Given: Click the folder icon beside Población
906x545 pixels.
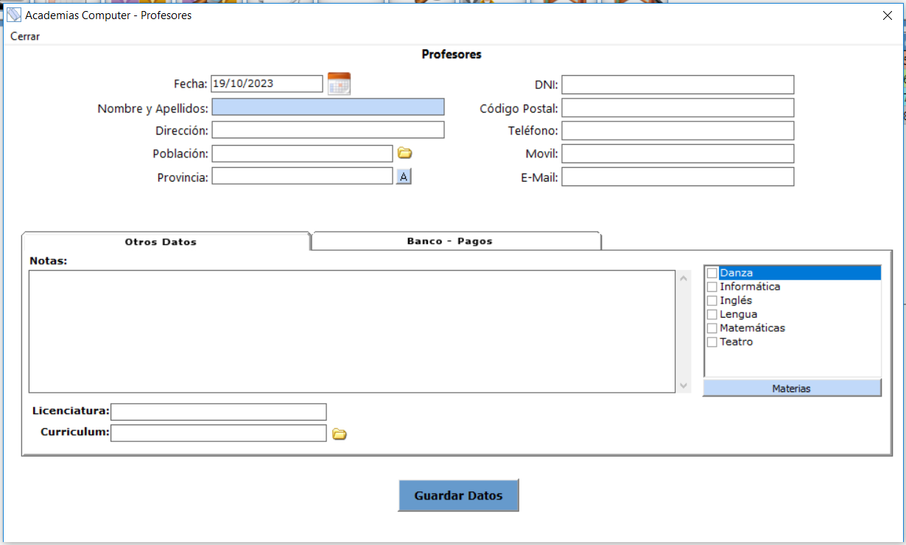Looking at the screenshot, I should click(x=404, y=153).
